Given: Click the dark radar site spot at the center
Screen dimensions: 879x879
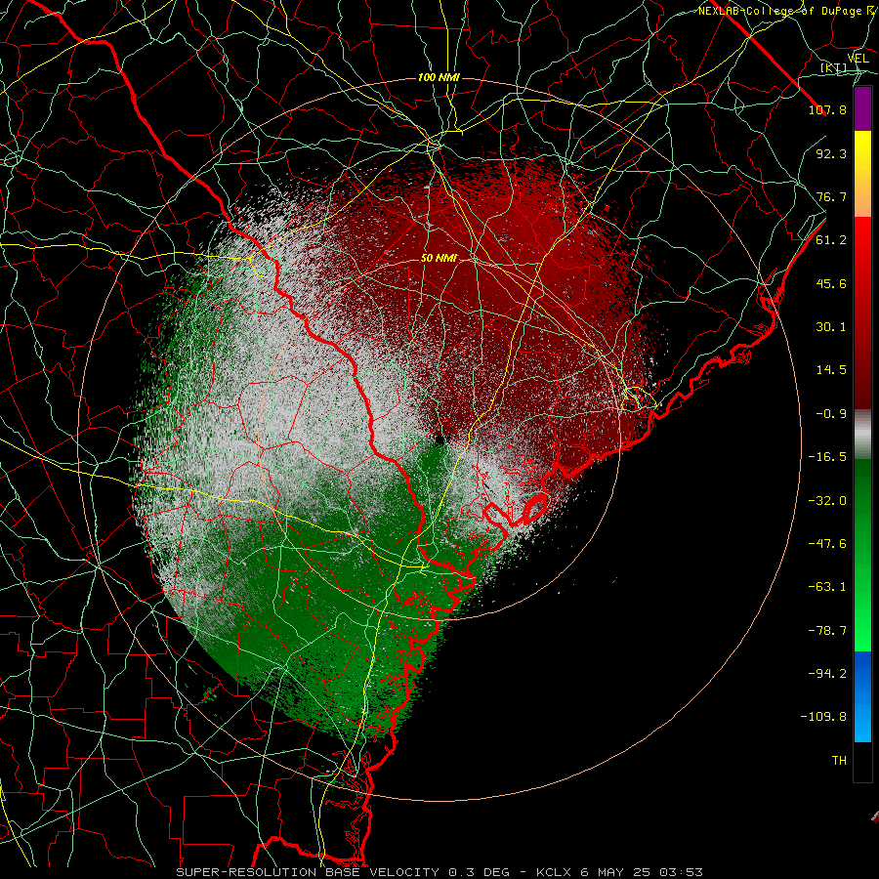Looking at the screenshot, I should (x=439, y=440).
